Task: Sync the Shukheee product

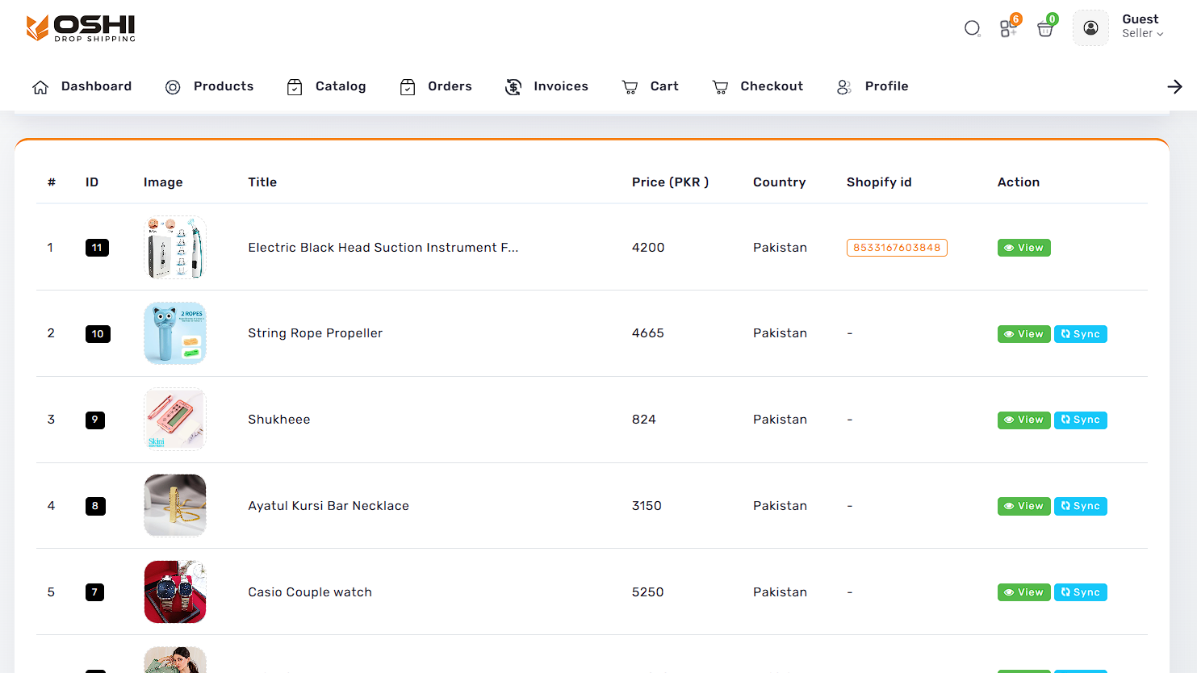Action: coord(1081,420)
